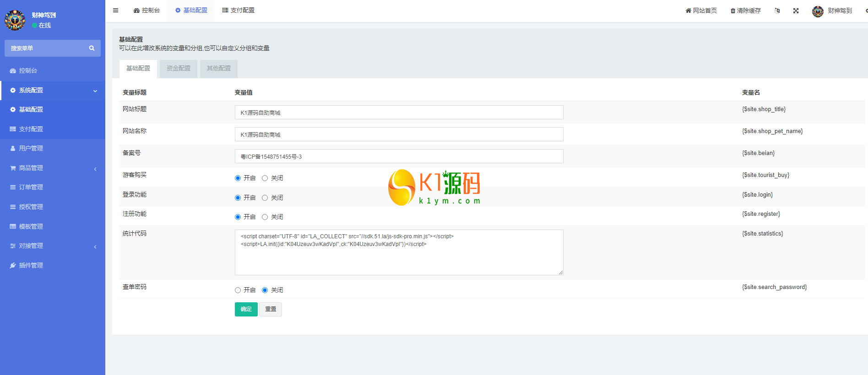Click the 财神驾到 username in the sidebar

coord(44,15)
